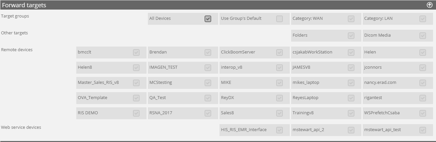Enable Use Group's Default checkbox
Screen dimensions: 436x142
tap(280, 19)
